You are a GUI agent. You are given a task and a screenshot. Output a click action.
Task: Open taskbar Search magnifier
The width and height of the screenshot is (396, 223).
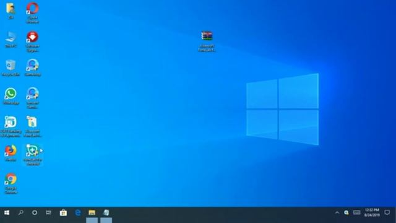click(x=20, y=212)
